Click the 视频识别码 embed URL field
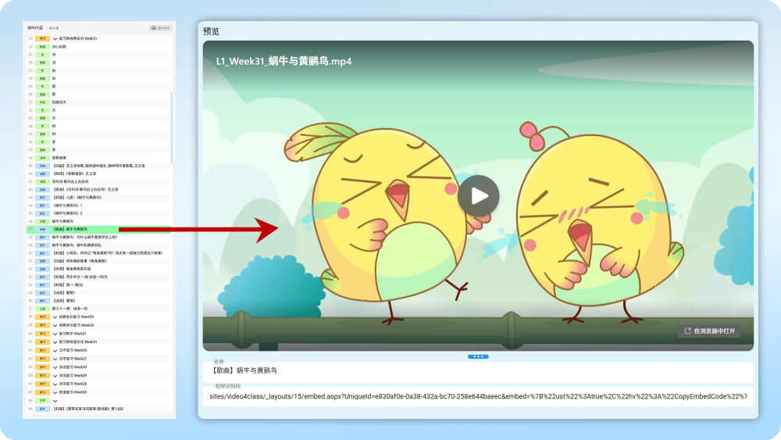 478,396
